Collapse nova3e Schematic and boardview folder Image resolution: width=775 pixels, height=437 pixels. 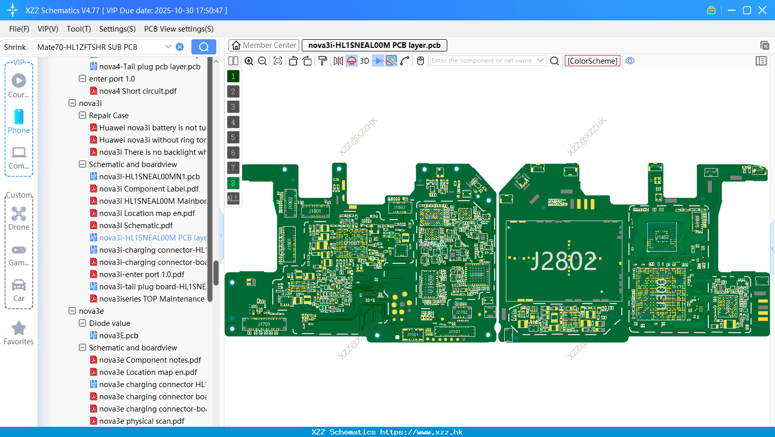(82, 348)
